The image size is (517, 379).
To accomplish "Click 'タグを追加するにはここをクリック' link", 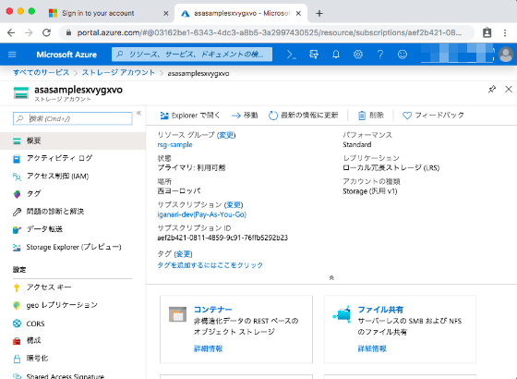I will pos(210,265).
